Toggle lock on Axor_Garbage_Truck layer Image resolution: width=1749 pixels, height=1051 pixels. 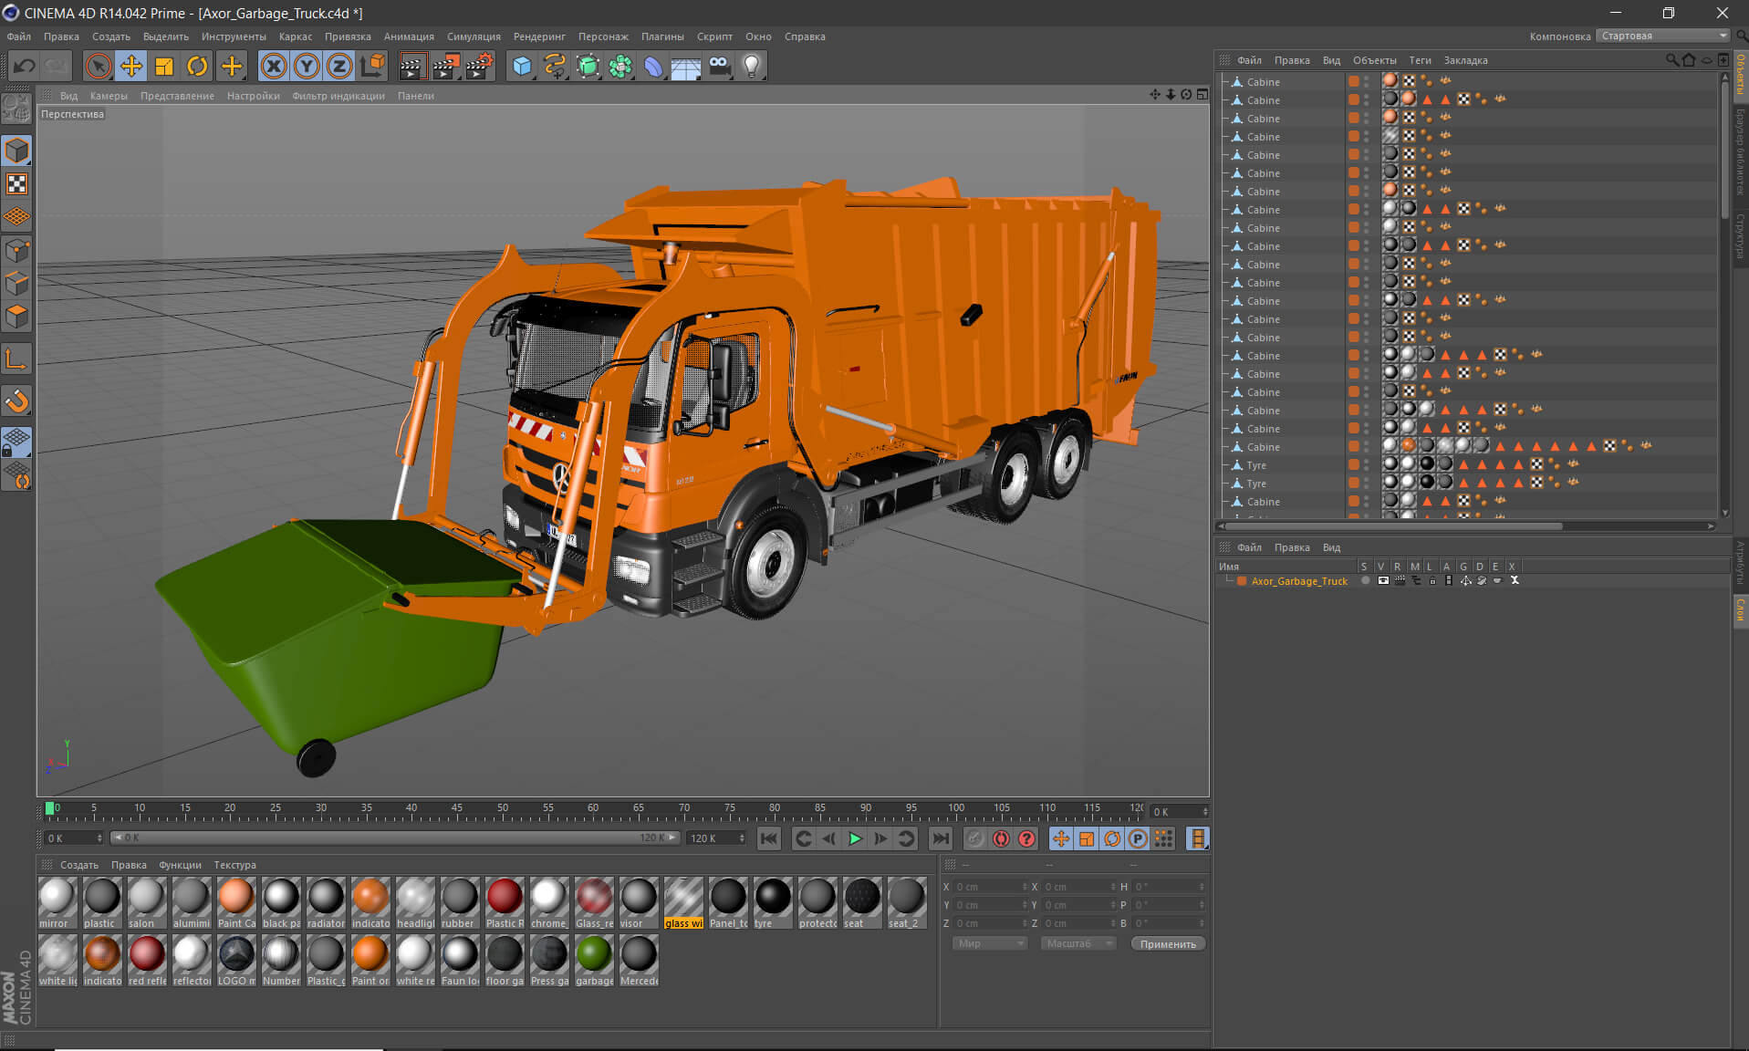[1432, 581]
